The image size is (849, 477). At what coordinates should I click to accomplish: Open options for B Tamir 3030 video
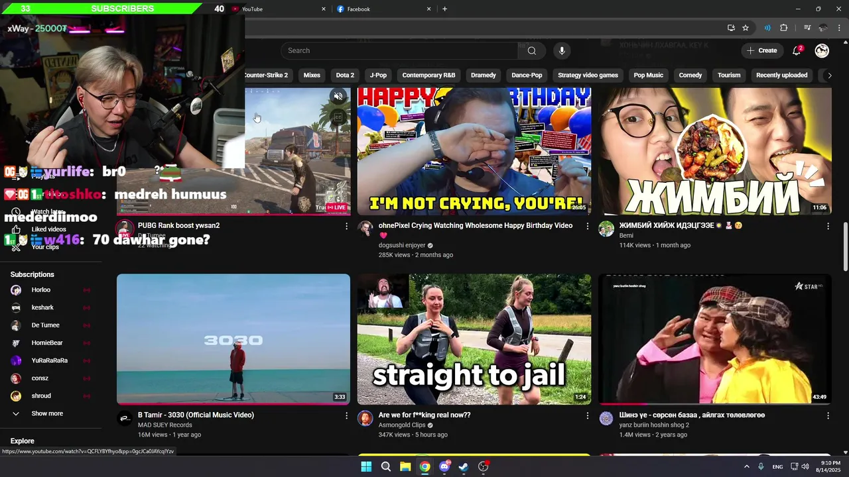pos(346,415)
